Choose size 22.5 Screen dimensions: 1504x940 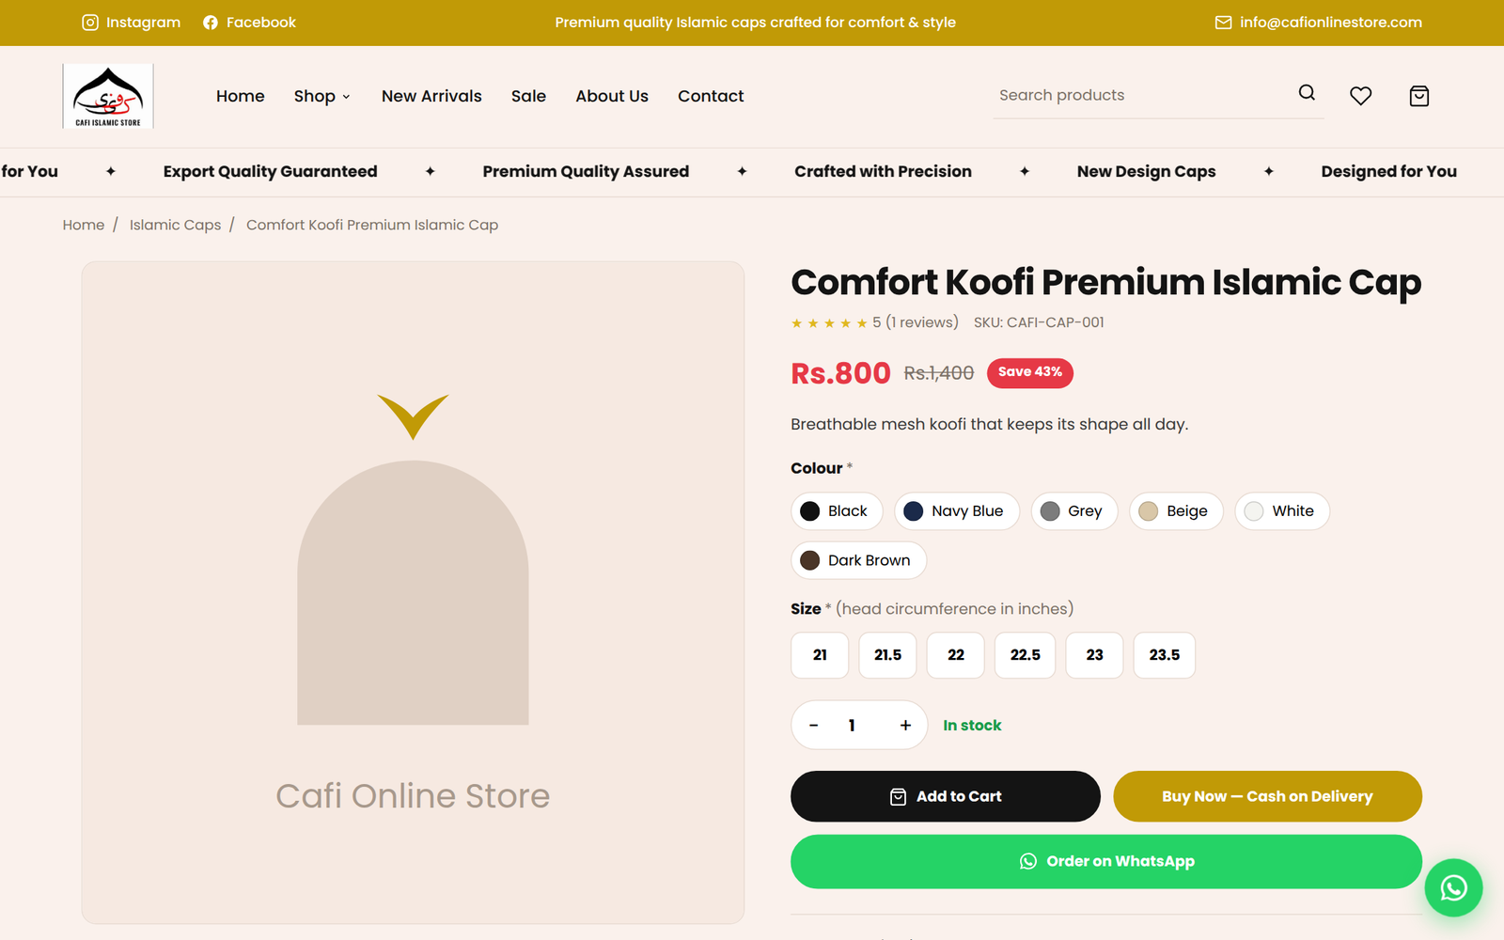pos(1025,655)
